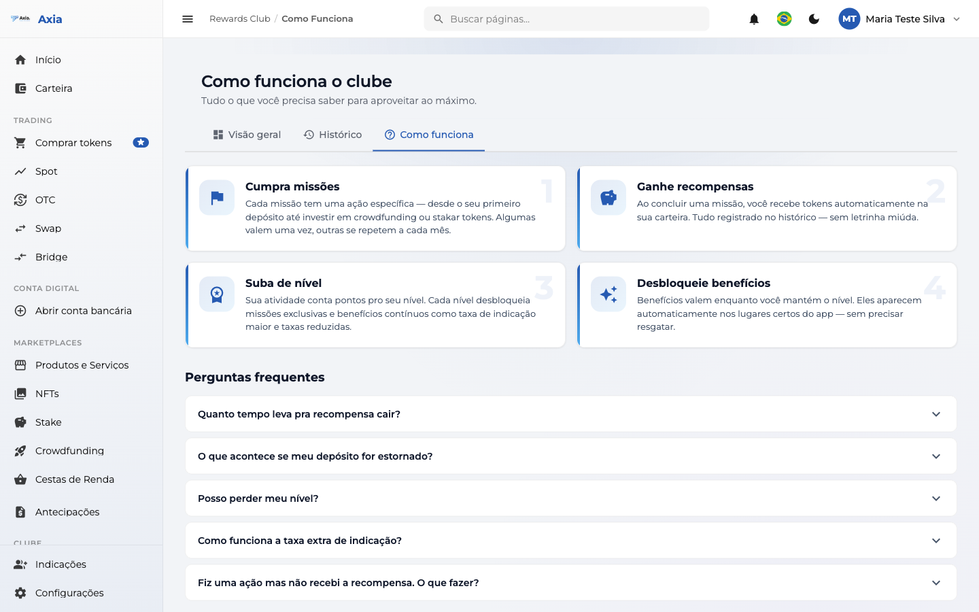This screenshot has width=979, height=612.
Task: Open the Stake piggy bank icon
Action: click(20, 422)
